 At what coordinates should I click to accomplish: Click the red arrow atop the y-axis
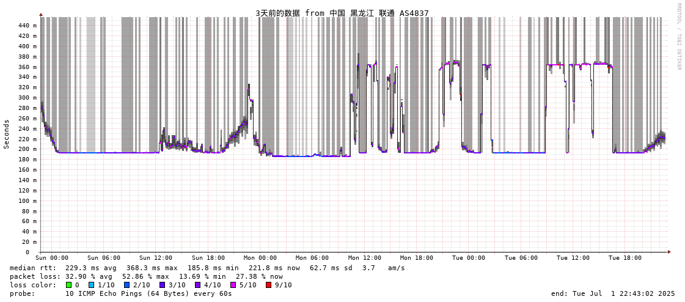pos(41,15)
